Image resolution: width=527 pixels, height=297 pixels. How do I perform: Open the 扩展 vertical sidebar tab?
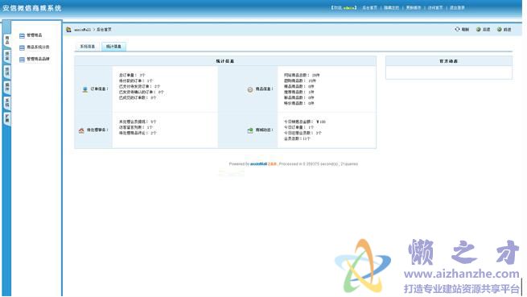(x=7, y=118)
